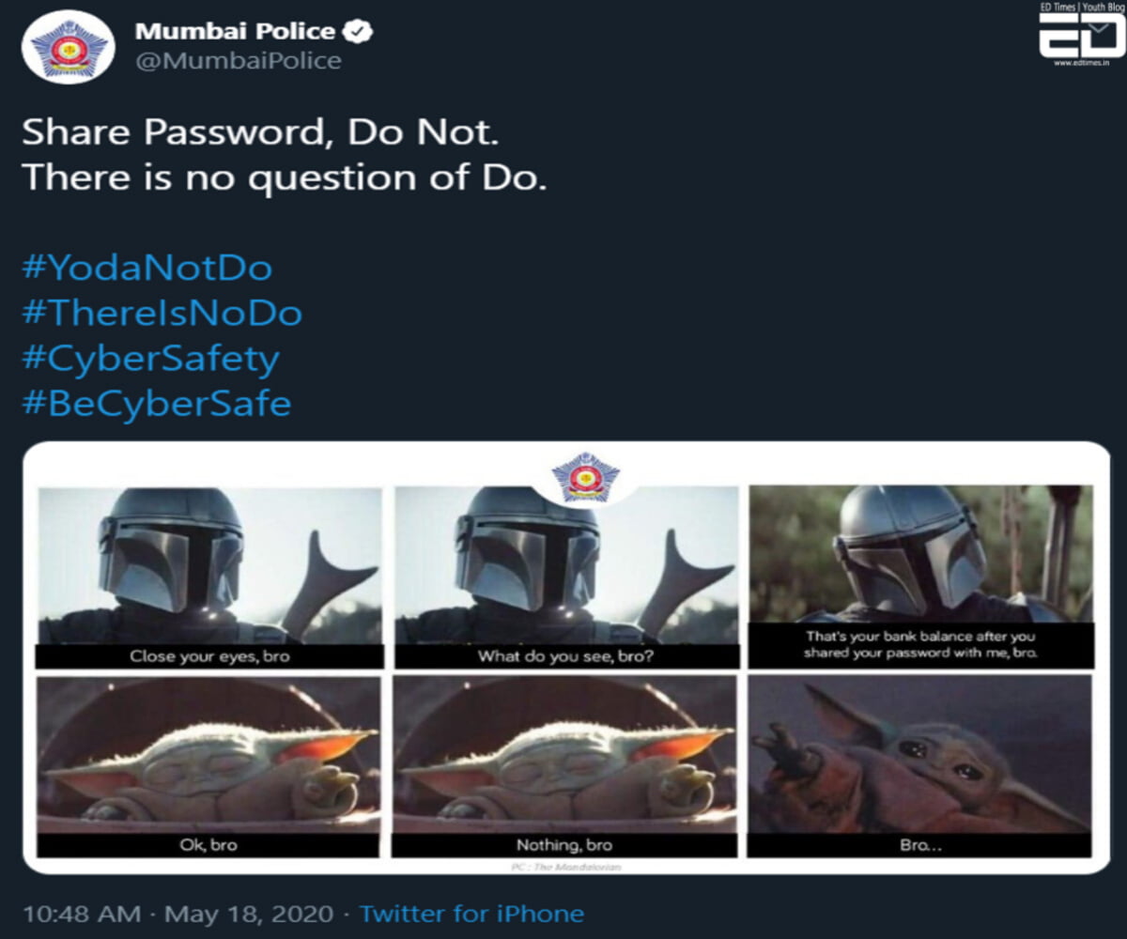Screen dimensions: 1127x939
Task: Select the "Nothing, bro" Baby Yoda panel
Action: [x=565, y=765]
